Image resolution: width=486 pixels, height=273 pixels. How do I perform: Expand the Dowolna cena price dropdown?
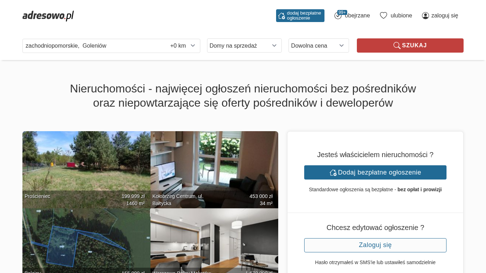click(x=318, y=45)
